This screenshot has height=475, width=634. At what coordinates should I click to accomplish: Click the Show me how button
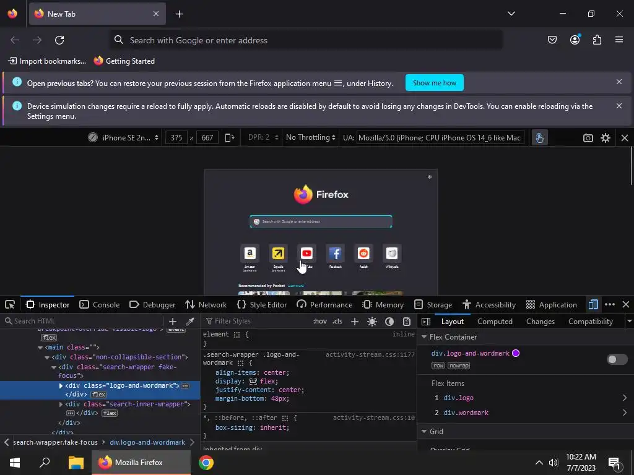coord(434,83)
